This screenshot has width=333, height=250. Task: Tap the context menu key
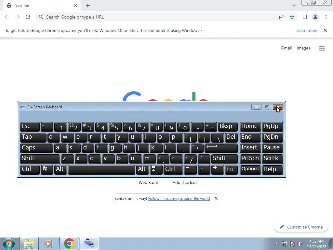coord(156,170)
